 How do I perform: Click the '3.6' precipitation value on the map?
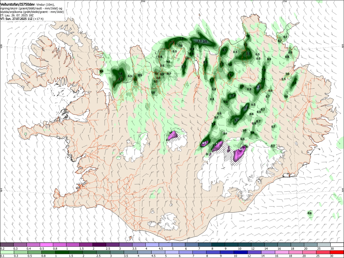tap(246, 107)
